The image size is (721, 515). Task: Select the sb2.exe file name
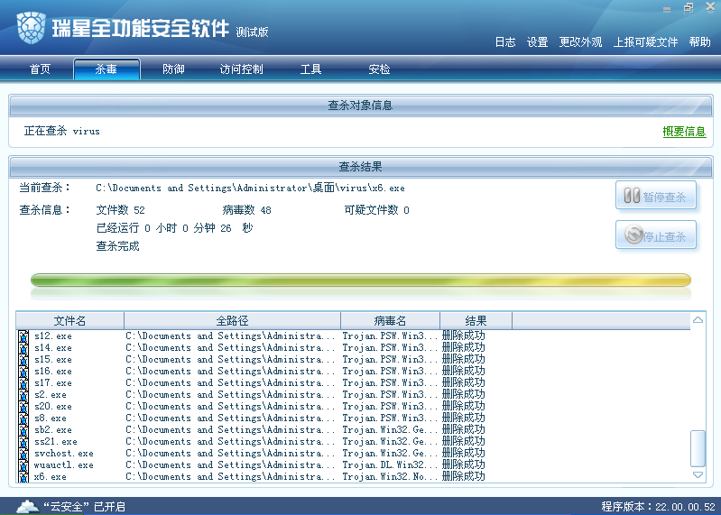click(53, 430)
